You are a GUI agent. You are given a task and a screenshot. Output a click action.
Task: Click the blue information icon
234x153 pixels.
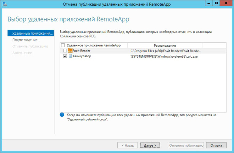[x=62, y=115]
